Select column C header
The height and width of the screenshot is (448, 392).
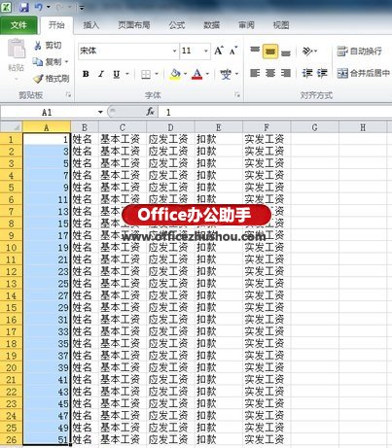pos(123,127)
